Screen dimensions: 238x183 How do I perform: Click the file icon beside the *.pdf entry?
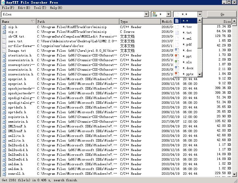point(177,45)
